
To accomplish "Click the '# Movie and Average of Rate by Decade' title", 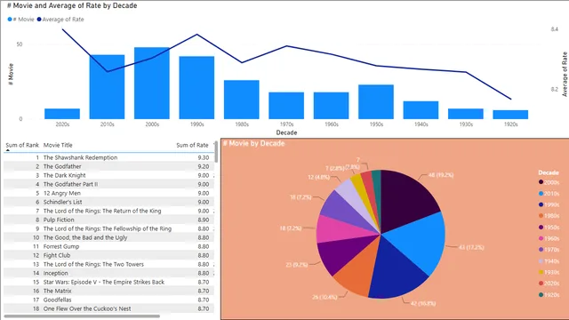I will pos(72,5).
